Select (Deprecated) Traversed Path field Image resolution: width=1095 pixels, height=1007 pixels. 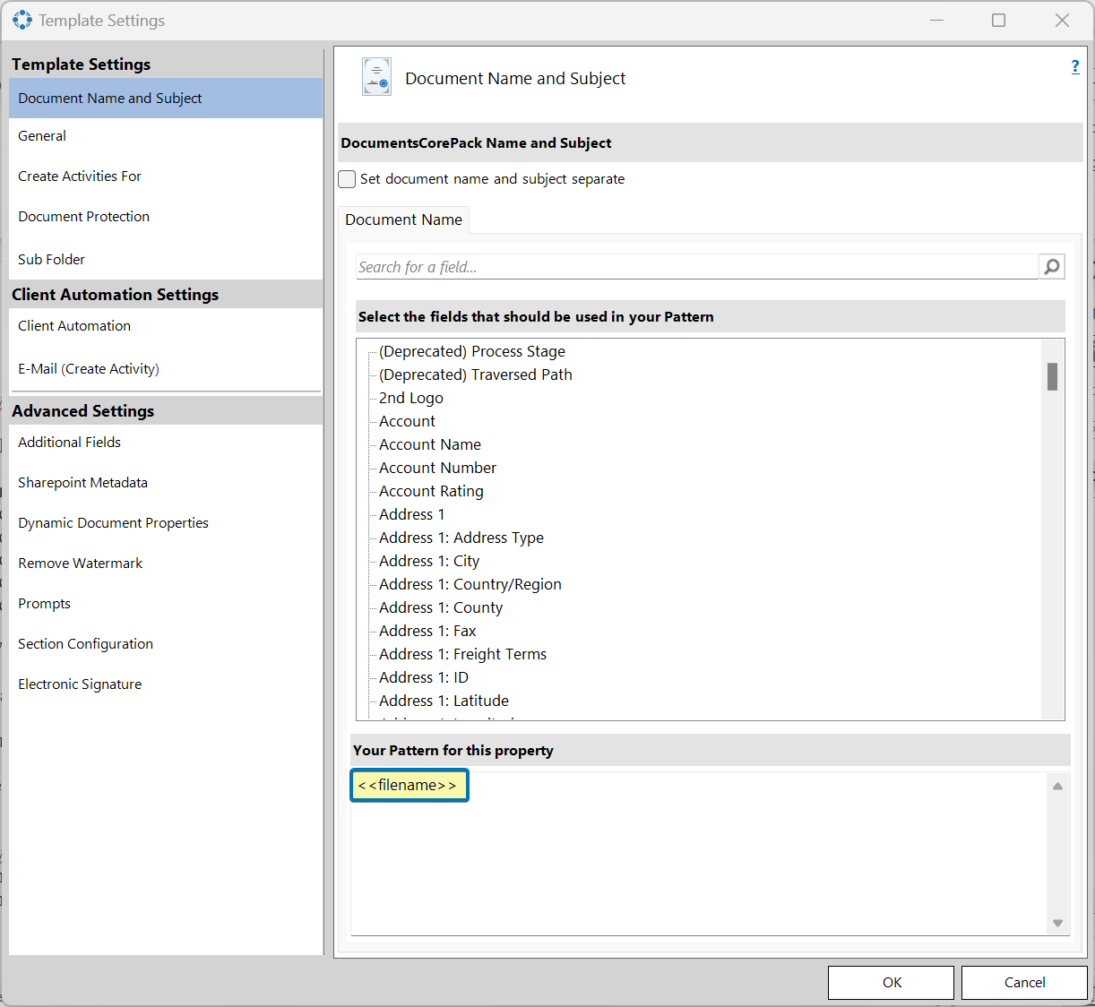click(476, 374)
